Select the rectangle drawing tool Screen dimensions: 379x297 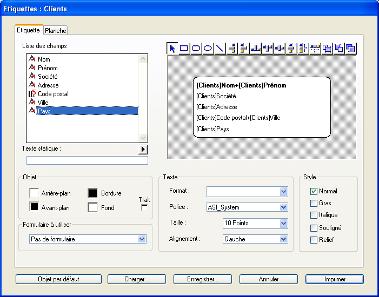184,48
